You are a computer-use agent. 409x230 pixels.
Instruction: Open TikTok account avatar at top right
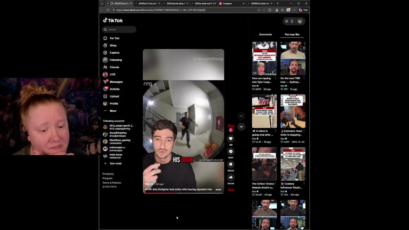(300, 21)
